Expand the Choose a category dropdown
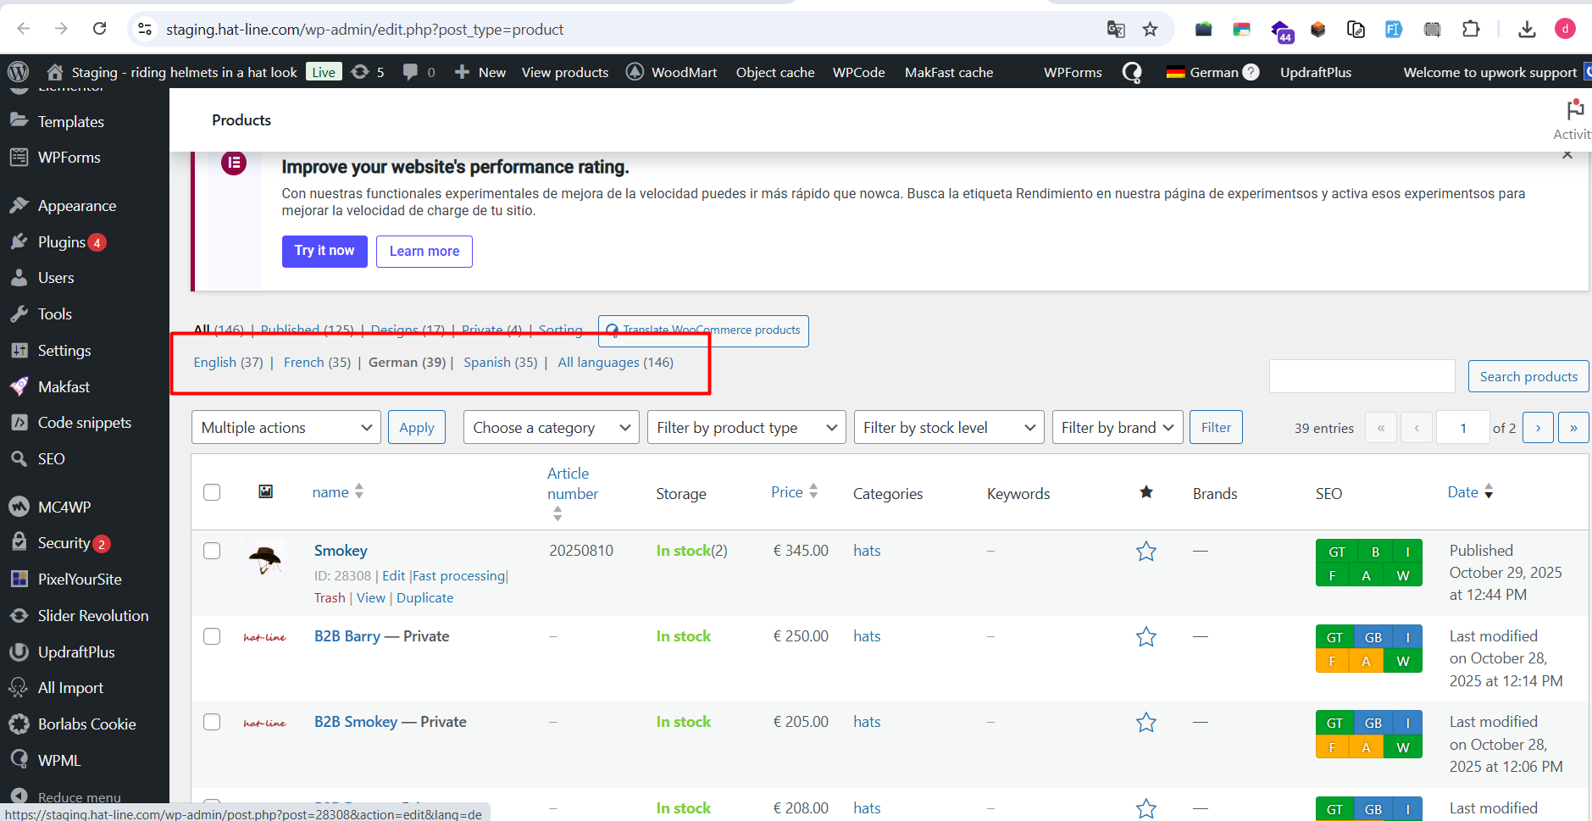This screenshot has height=821, width=1592. (551, 428)
